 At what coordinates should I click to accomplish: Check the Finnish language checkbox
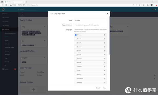click(76, 55)
